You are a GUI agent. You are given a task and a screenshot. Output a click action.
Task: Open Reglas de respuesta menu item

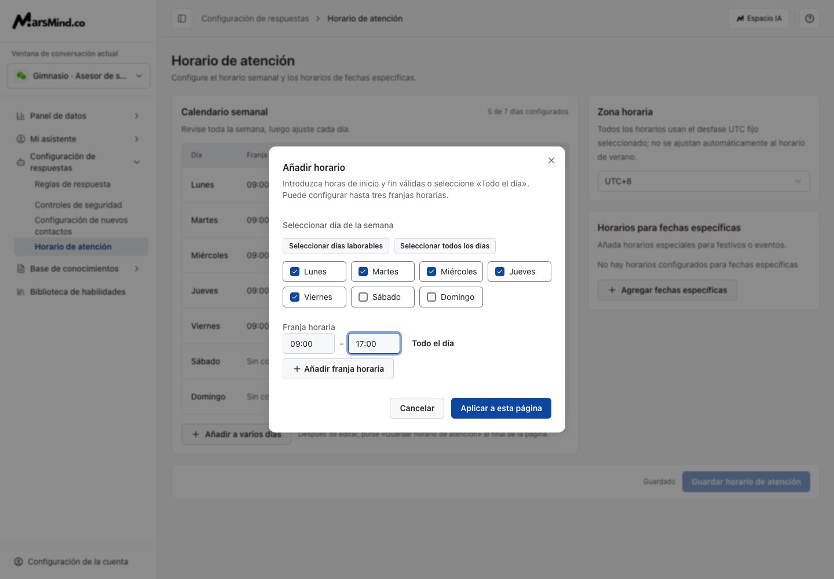(72, 184)
